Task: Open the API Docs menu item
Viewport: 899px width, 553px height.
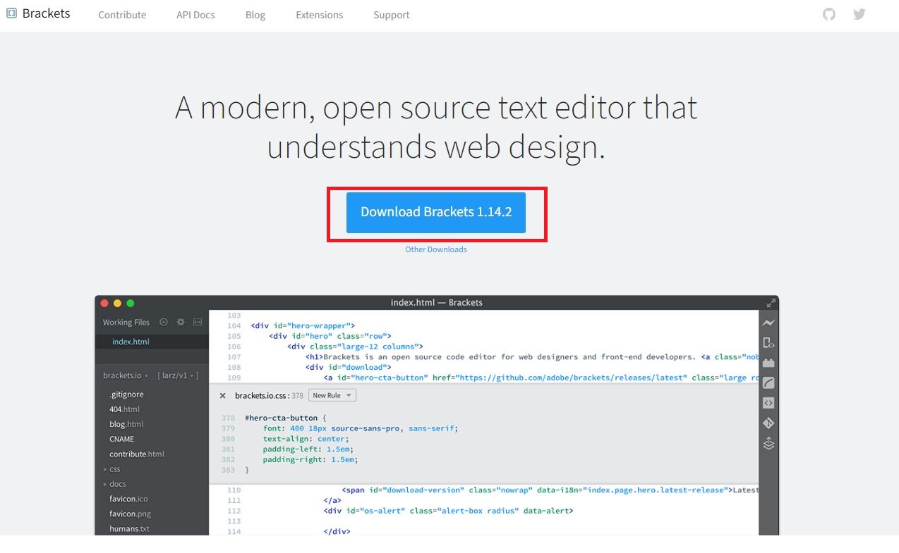Action: tap(195, 15)
